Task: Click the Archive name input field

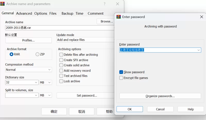Action: [x=59, y=28]
